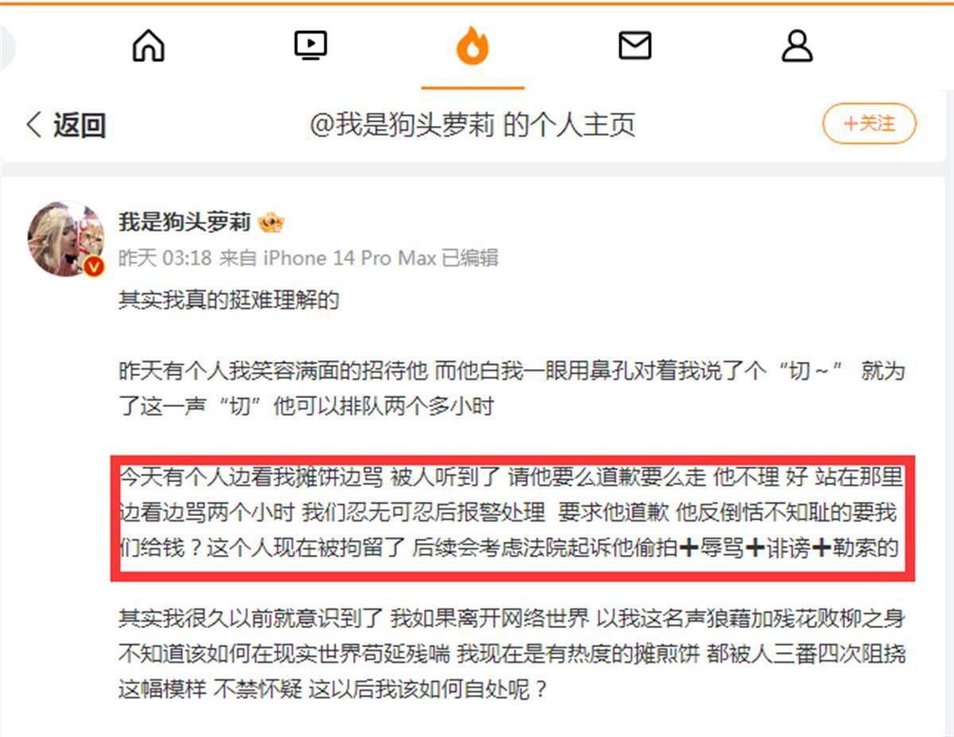Open the messages envelope icon

634,45
